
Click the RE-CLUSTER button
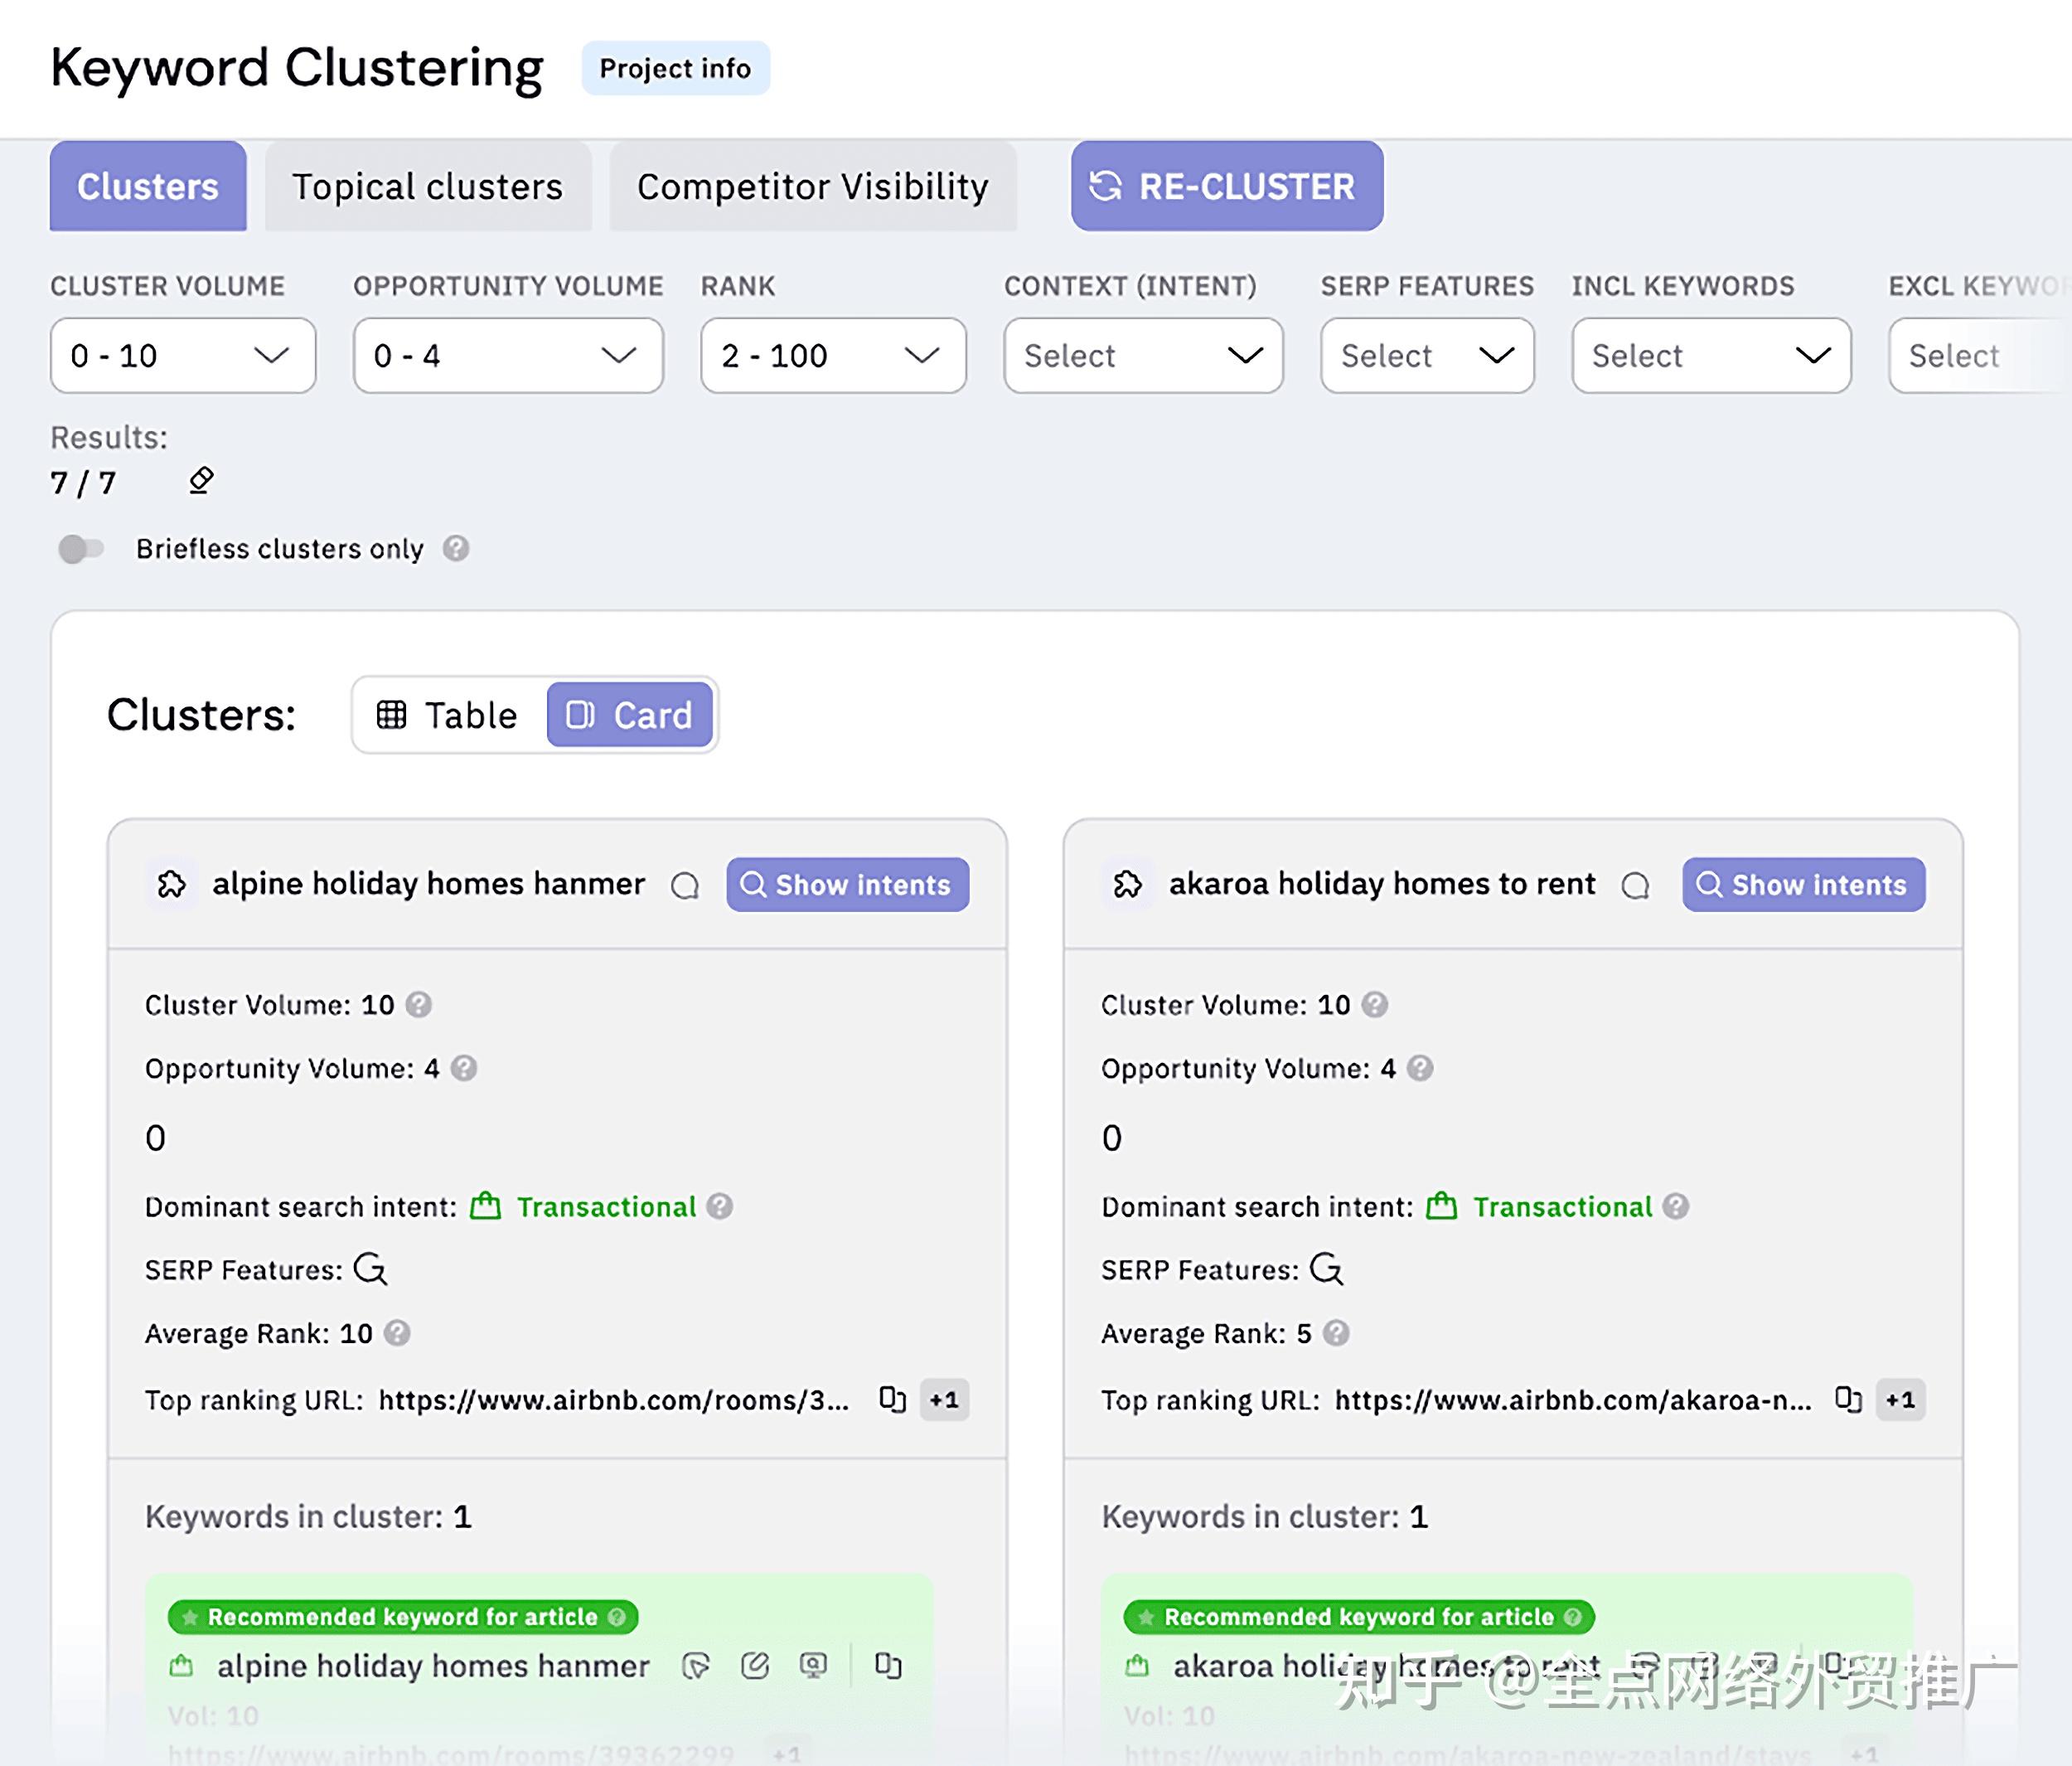(1227, 186)
